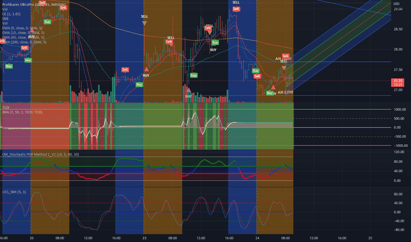Click the AM LOW annotation label
Viewport: 411px width, 242px height.
pos(285,92)
